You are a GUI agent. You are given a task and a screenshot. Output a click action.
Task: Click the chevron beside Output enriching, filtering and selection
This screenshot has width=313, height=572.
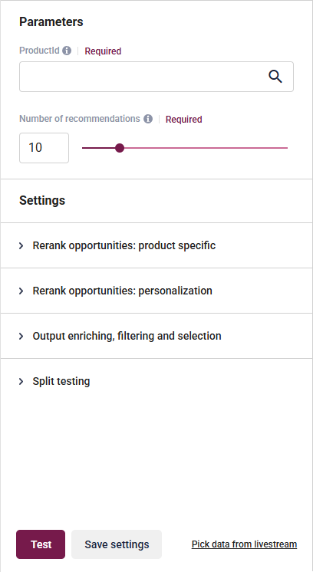click(x=21, y=337)
